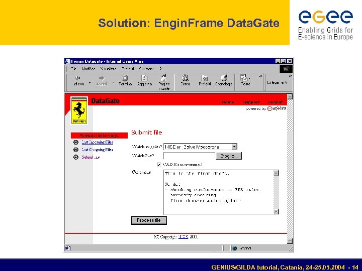Expand the Collegamenti links chevron
The width and height of the screenshot is (362, 271).
coord(290,76)
